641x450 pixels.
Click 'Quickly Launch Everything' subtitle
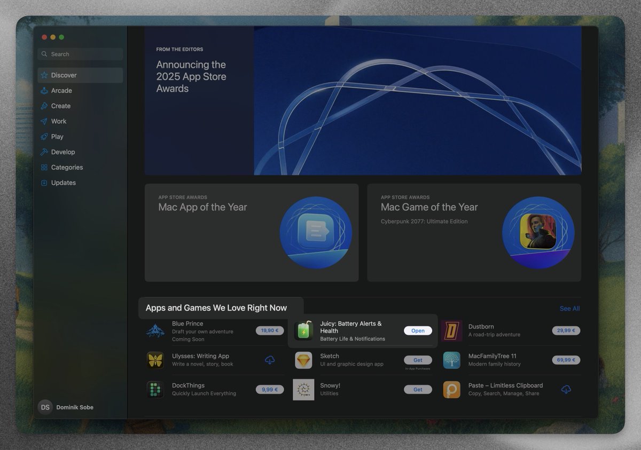point(204,394)
